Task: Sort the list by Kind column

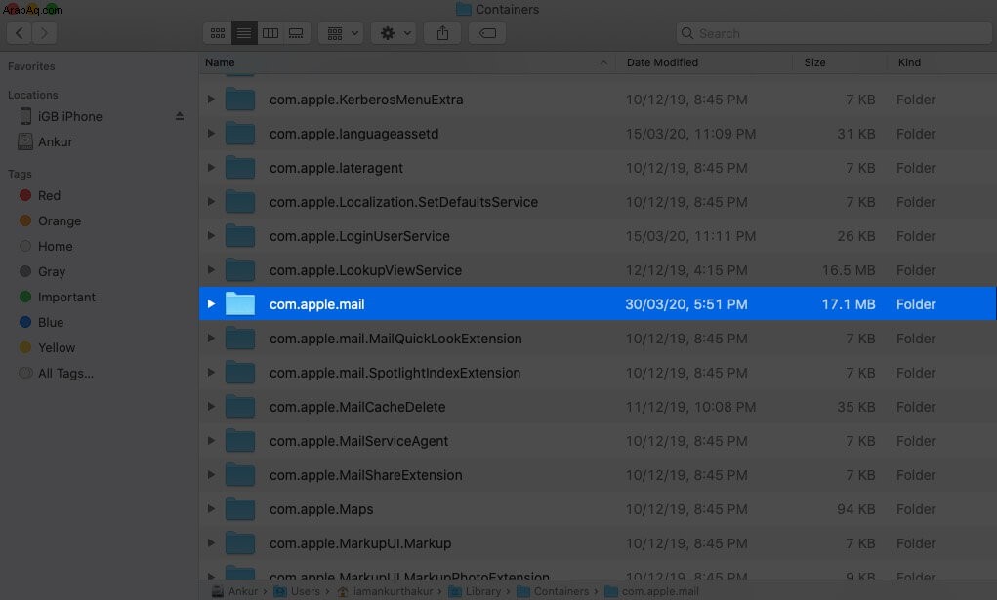Action: (942, 62)
